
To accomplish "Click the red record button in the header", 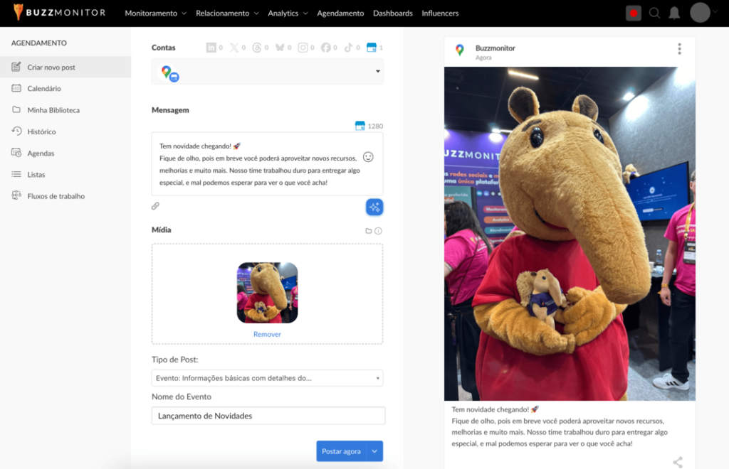I will 633,13.
